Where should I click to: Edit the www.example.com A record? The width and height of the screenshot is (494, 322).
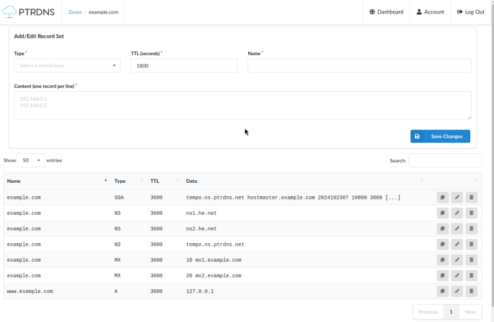tap(457, 291)
